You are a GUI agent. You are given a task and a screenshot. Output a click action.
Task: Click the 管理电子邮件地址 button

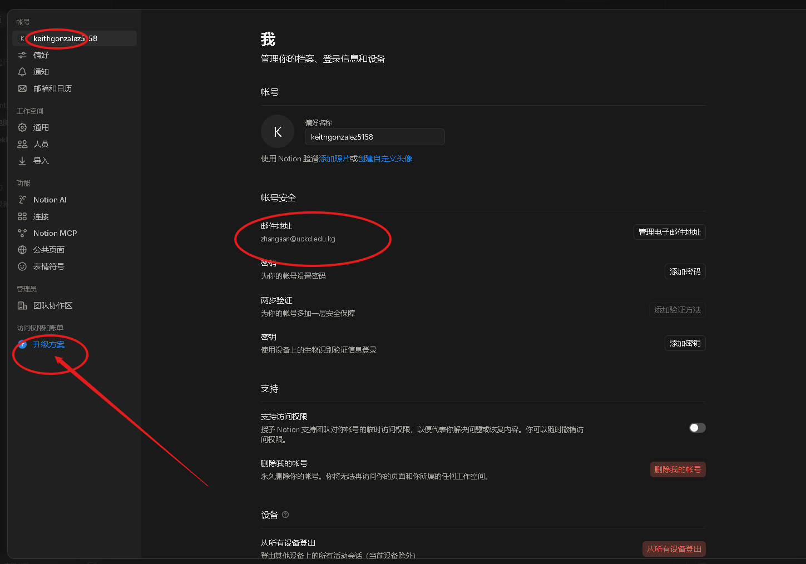[x=670, y=232]
